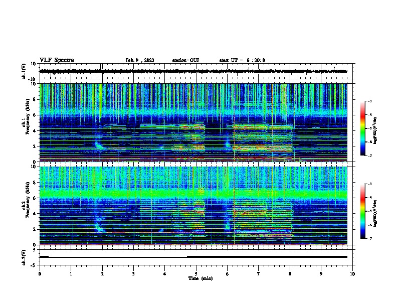This screenshot has width=397, height=307.
Task: Click the '-5' tick on ch.2 colorbar
Action: (x=370, y=211)
